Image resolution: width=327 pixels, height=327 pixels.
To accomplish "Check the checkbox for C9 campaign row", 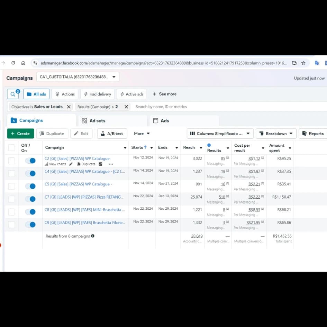I will (11, 225).
